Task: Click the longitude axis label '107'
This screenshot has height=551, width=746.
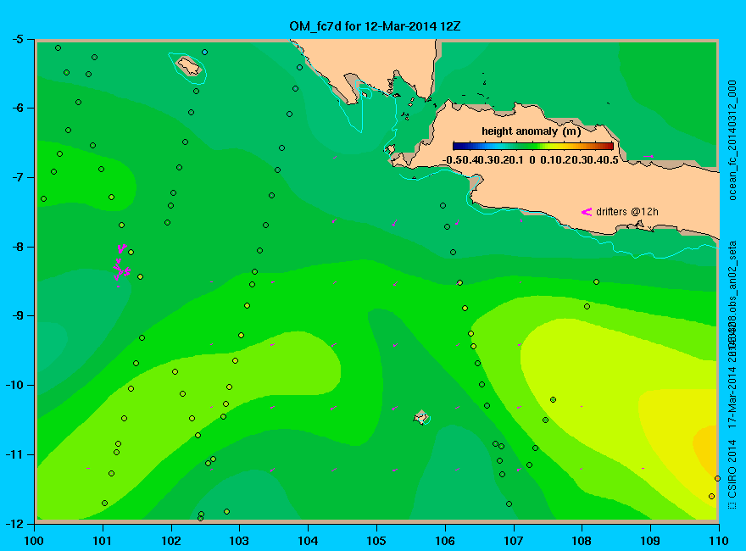Action: pyautogui.click(x=514, y=541)
